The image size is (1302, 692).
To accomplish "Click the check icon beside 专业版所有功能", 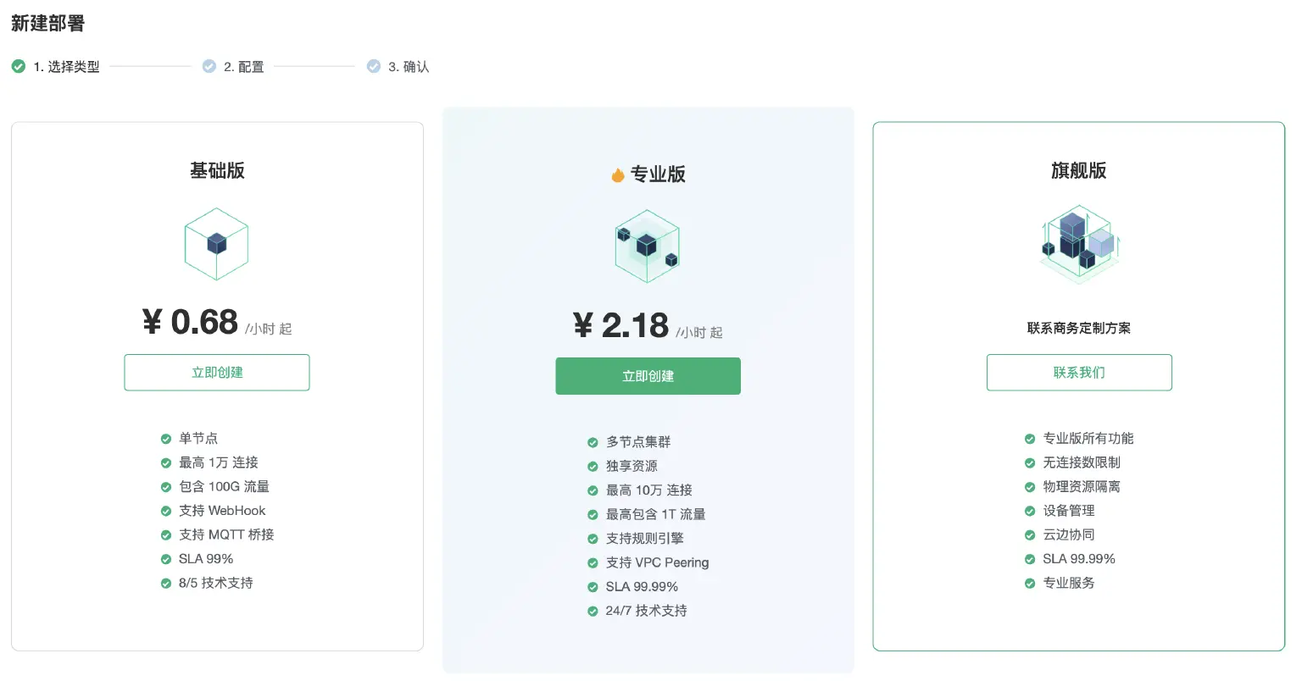I will pyautogui.click(x=1030, y=439).
